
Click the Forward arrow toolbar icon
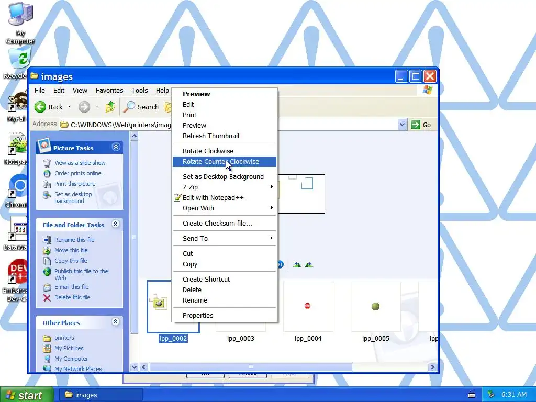84,107
